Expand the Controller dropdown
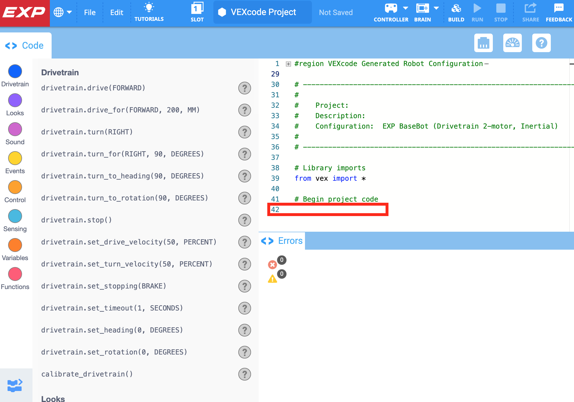 pos(406,8)
